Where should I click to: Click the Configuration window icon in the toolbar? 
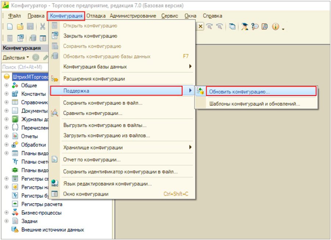43,38
